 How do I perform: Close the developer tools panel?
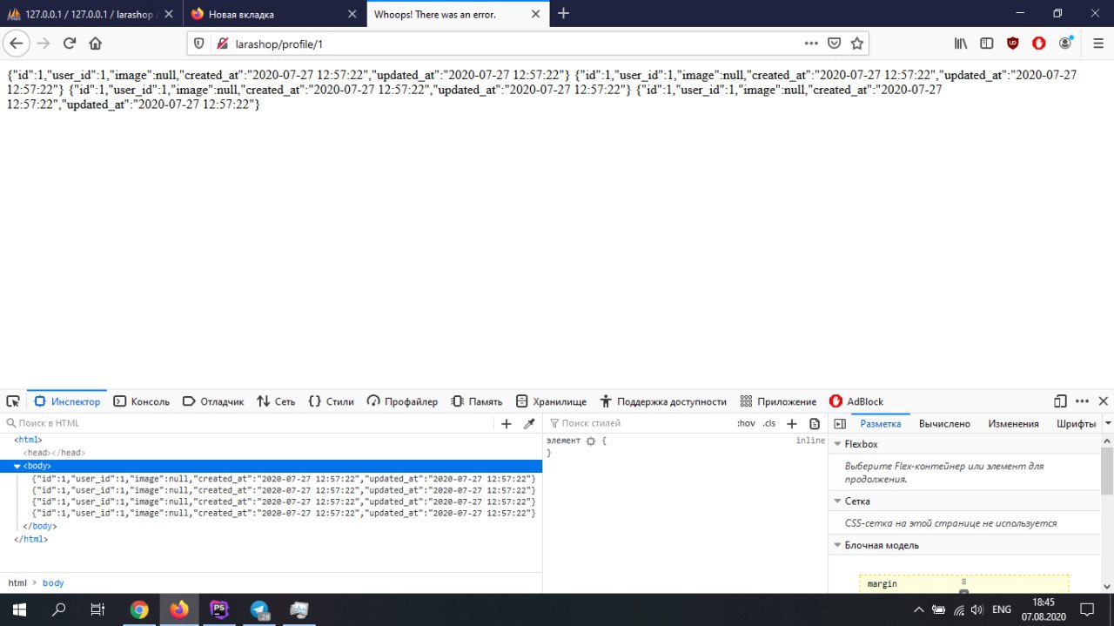point(1103,401)
